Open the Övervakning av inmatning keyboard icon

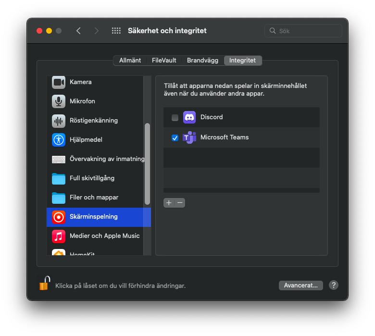pyautogui.click(x=59, y=159)
